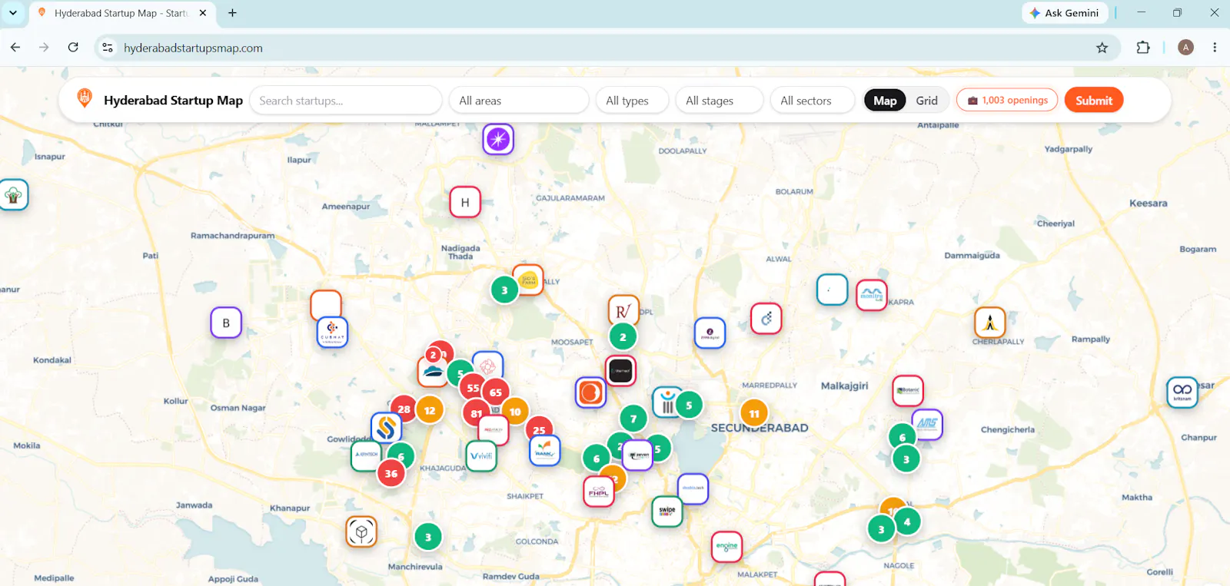
Task: Select the 'B' startup marker
Action: point(226,323)
